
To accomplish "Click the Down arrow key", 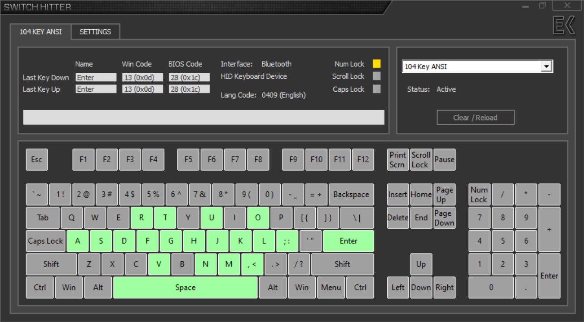I will coord(421,288).
